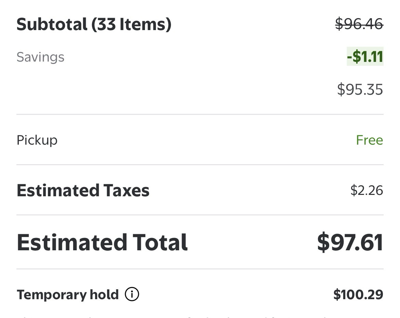
Task: Tap the green -$1.11 savings badge
Action: pos(365,56)
